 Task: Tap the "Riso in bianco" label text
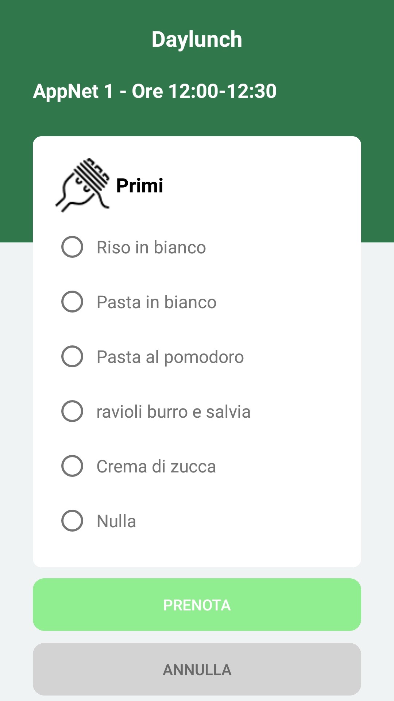point(151,248)
